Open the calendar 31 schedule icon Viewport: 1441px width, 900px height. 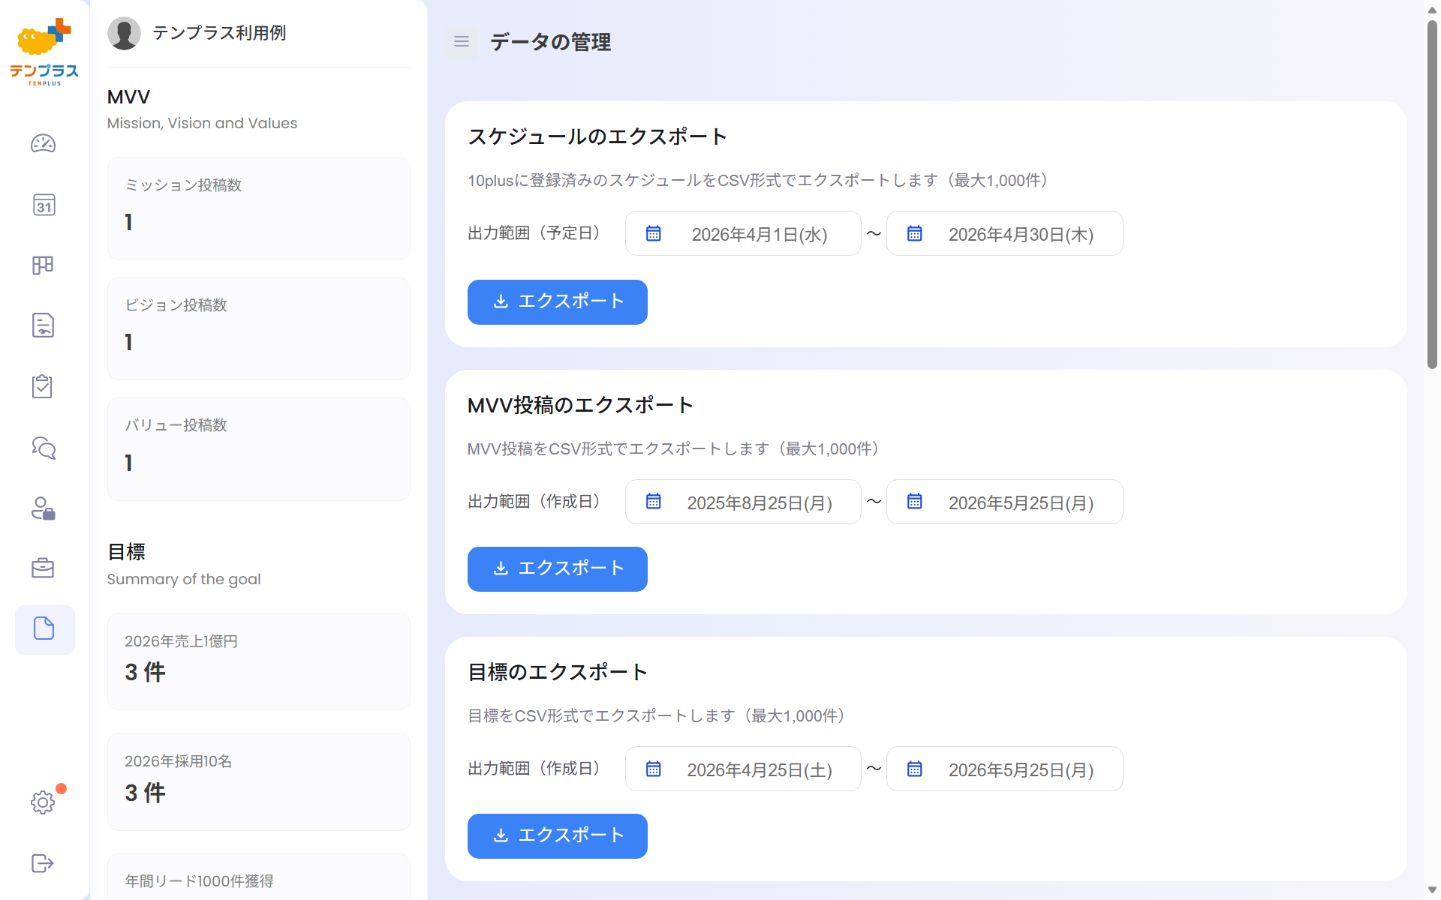(44, 205)
